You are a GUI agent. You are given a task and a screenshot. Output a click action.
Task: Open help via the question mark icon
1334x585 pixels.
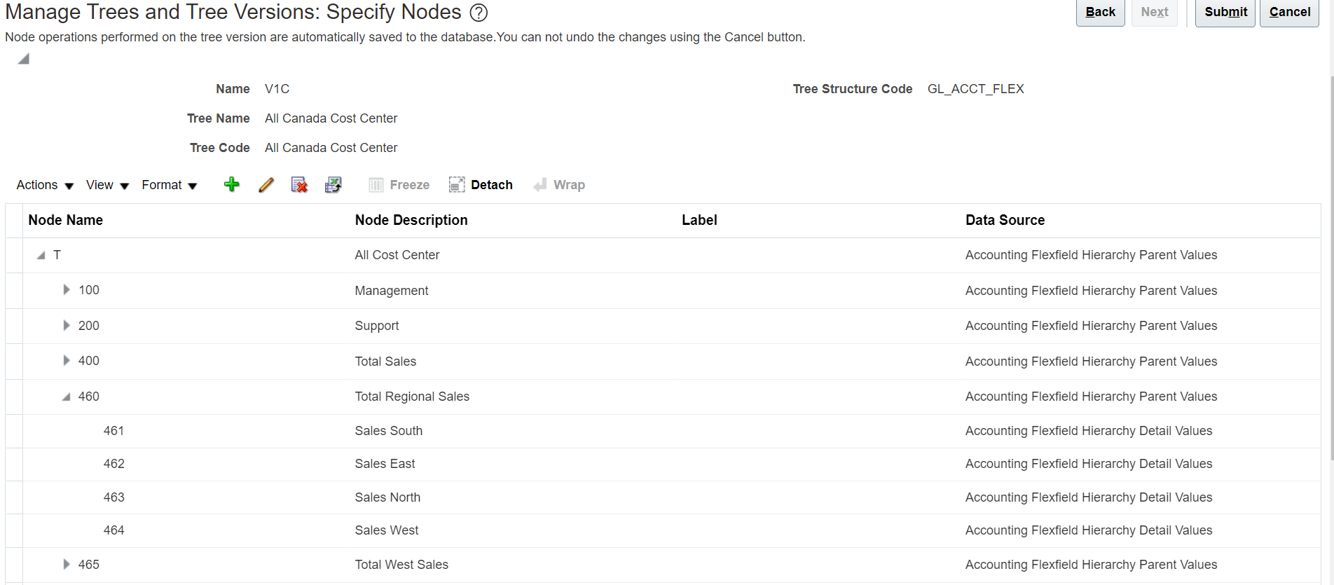coord(479,13)
